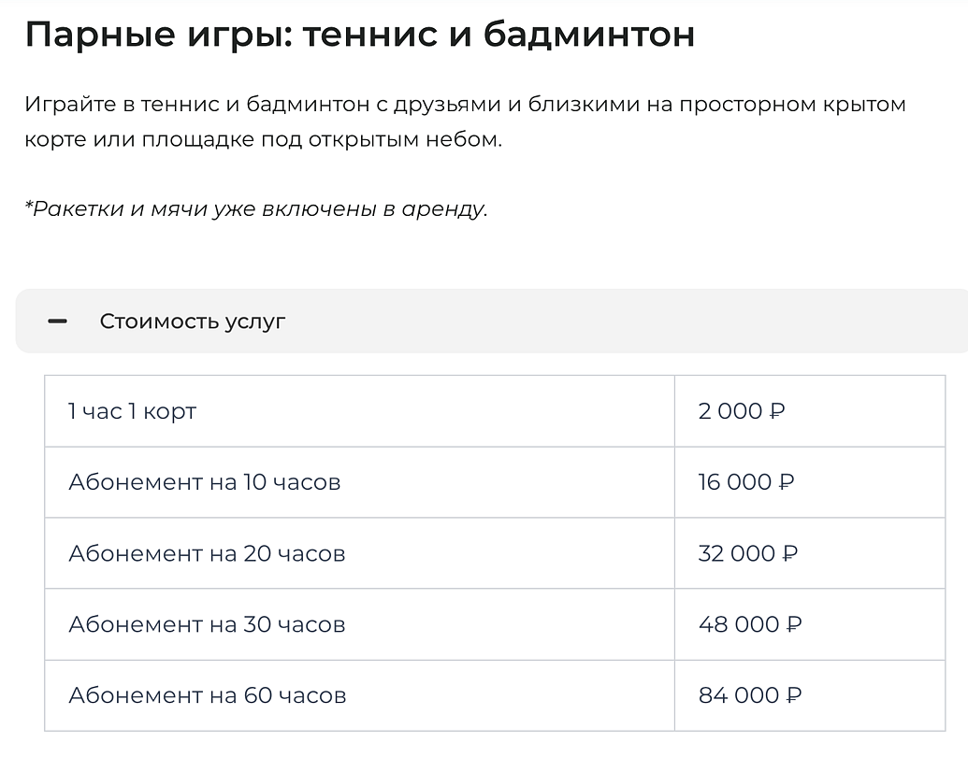The image size is (968, 757).
Task: Select the "Абонемент на 20 часов" cell
Action: tap(207, 553)
